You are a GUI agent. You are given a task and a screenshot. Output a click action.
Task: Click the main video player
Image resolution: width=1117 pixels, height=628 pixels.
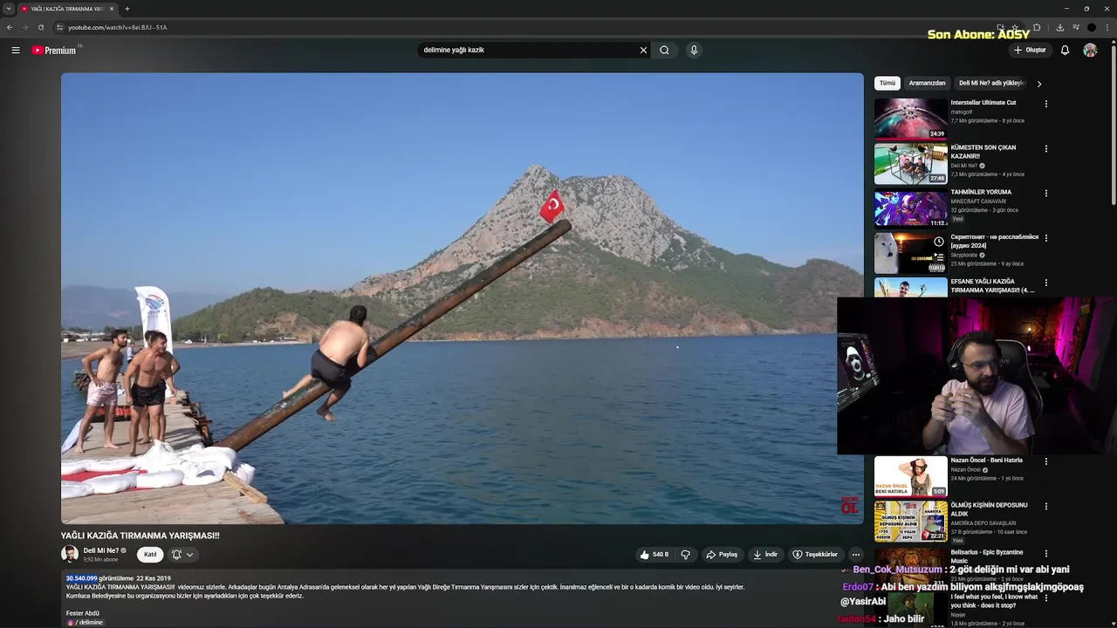tap(462, 298)
